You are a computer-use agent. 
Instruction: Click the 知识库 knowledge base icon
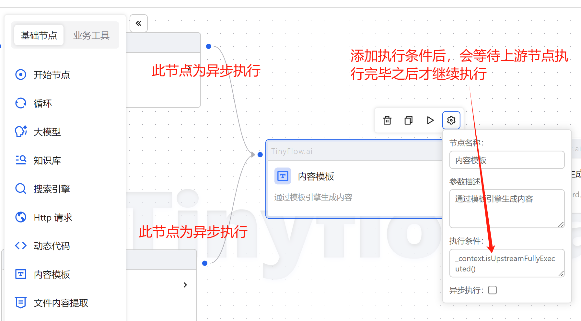pos(21,160)
